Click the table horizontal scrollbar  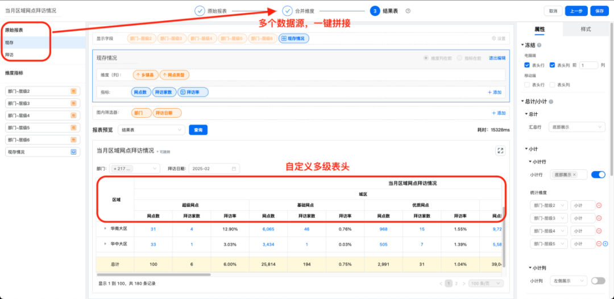[153, 275]
